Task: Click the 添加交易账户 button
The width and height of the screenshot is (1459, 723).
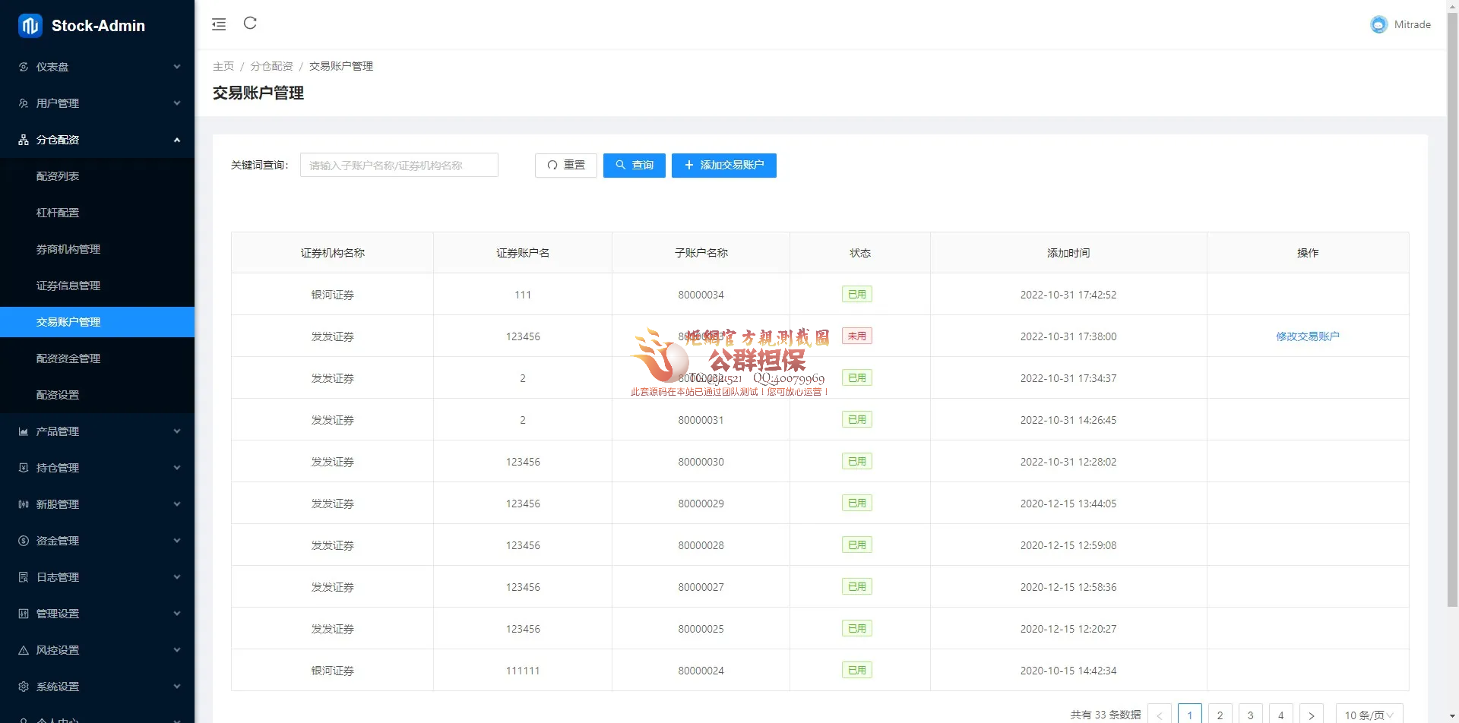Action: point(723,166)
